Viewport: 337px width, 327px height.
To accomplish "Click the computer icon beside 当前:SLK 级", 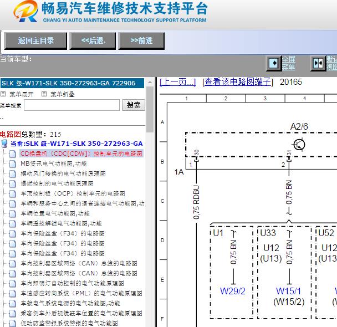I will coord(4,144).
